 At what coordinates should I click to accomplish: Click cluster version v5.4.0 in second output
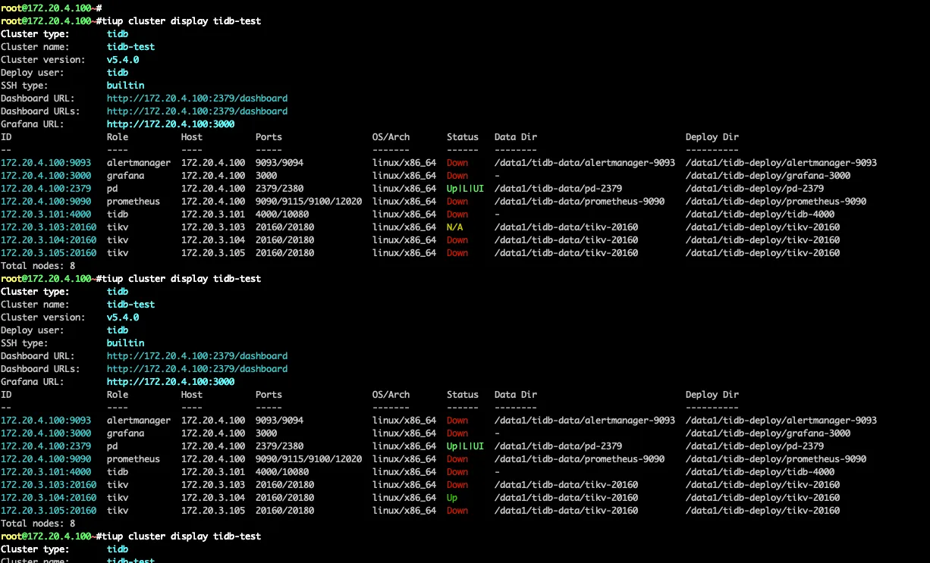tap(122, 317)
